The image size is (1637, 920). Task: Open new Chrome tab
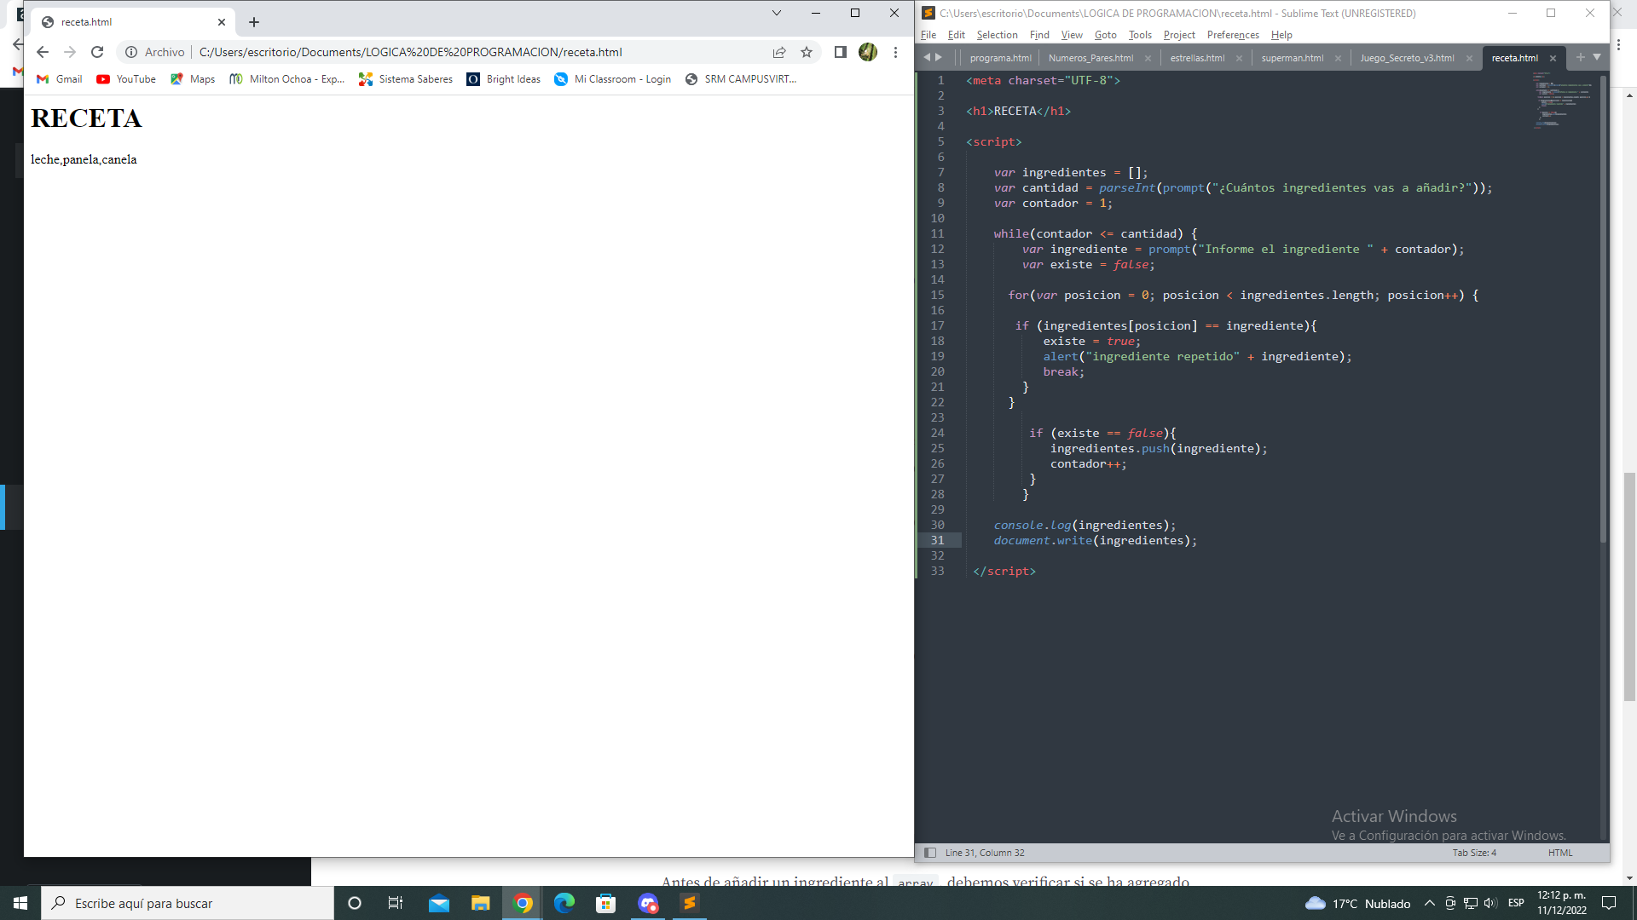click(254, 22)
